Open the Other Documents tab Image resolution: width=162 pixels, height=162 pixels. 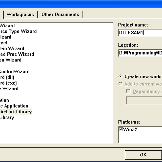tap(60, 14)
